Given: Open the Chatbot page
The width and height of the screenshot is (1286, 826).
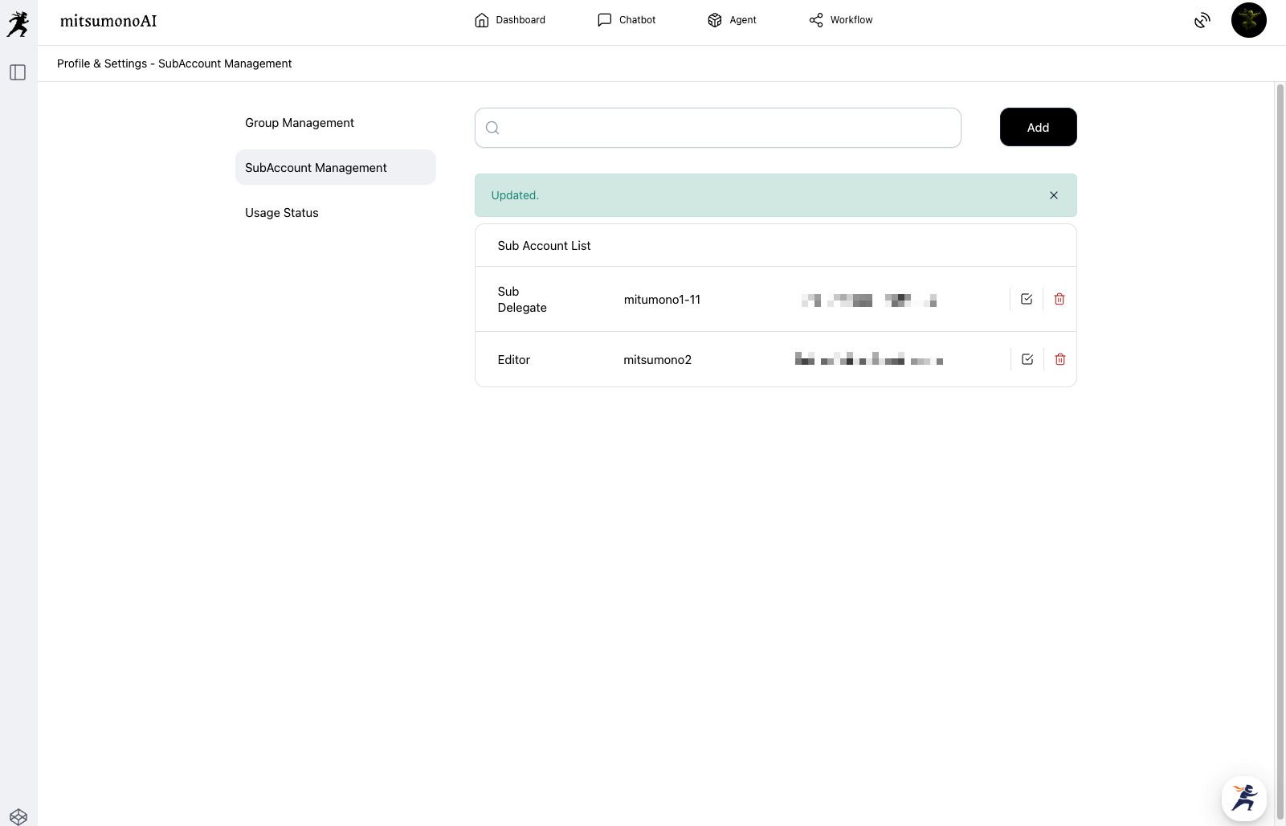Looking at the screenshot, I should click(627, 20).
